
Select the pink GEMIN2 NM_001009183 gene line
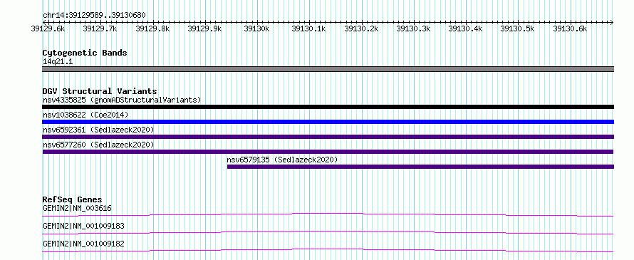click(x=328, y=232)
